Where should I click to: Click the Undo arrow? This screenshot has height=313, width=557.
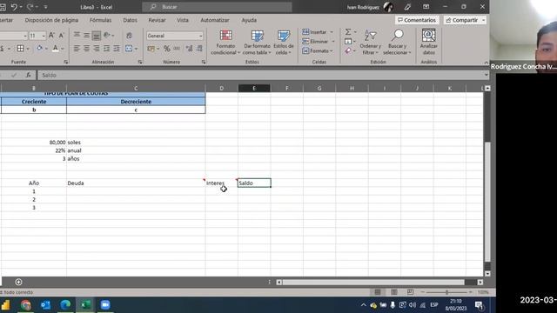(x=14, y=7)
